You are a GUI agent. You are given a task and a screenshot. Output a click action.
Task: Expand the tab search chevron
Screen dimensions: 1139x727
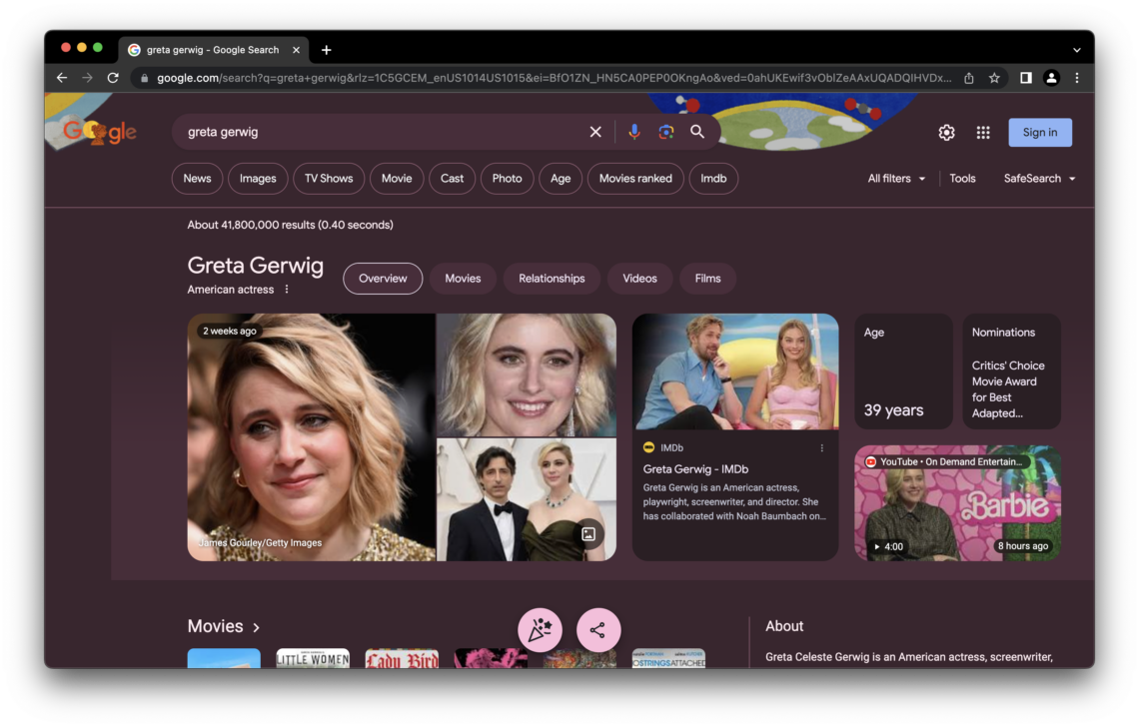coord(1076,50)
